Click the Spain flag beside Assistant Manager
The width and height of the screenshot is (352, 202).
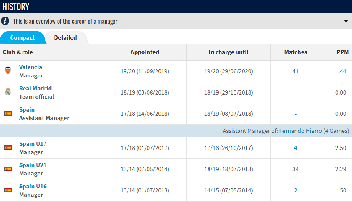(8, 113)
